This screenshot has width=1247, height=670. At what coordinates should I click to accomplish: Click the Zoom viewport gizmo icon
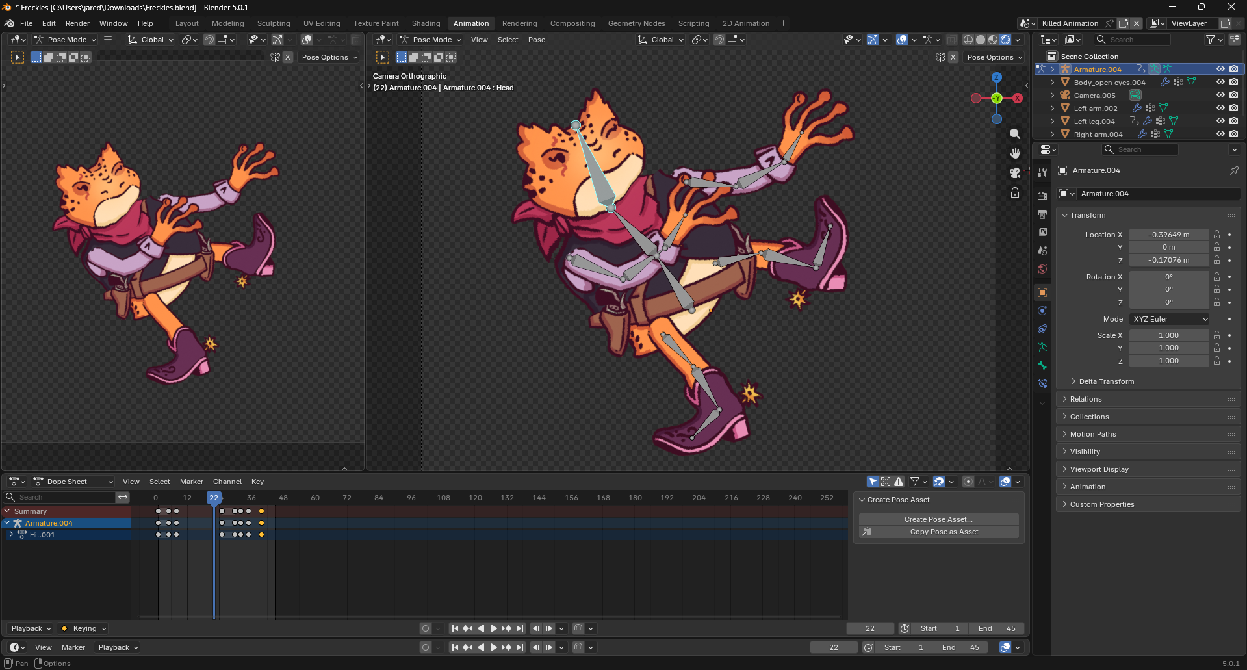tap(1015, 134)
